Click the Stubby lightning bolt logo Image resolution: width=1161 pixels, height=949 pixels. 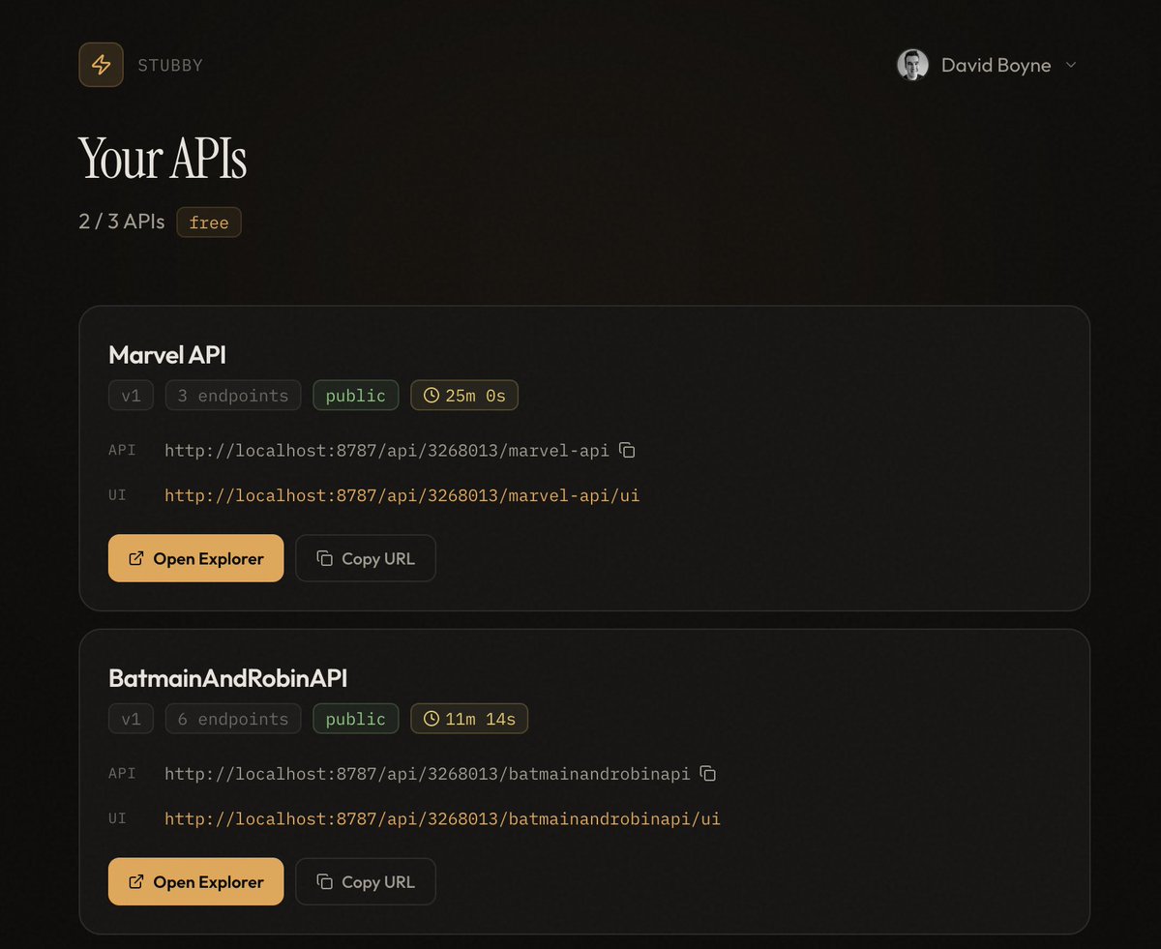tap(101, 64)
